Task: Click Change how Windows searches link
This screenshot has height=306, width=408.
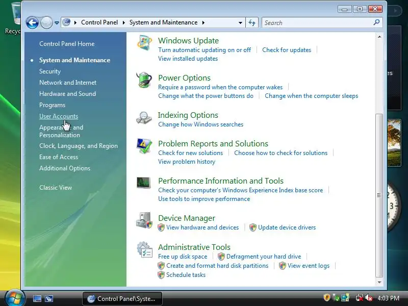Action: (x=201, y=124)
